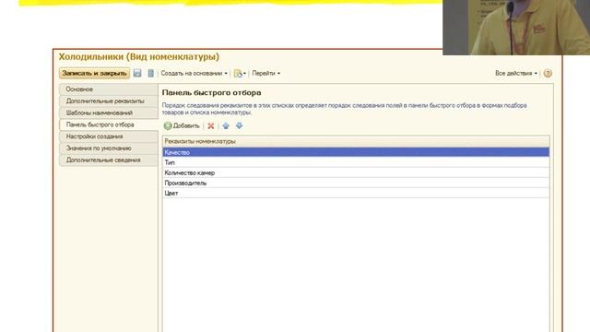Open the Все действия dropdown
This screenshot has height=332, width=590.
[x=516, y=74]
